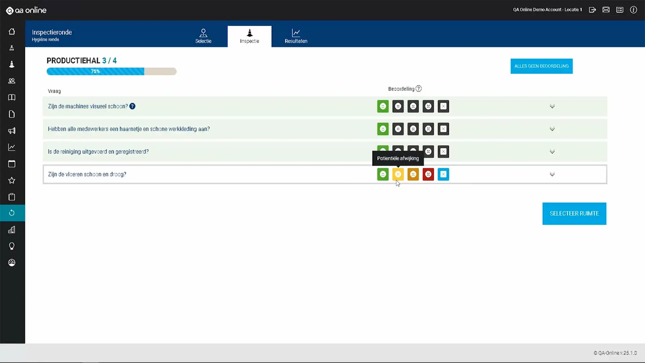Open help icon beside Beoordeling heading
This screenshot has width=645, height=363.
point(419,89)
